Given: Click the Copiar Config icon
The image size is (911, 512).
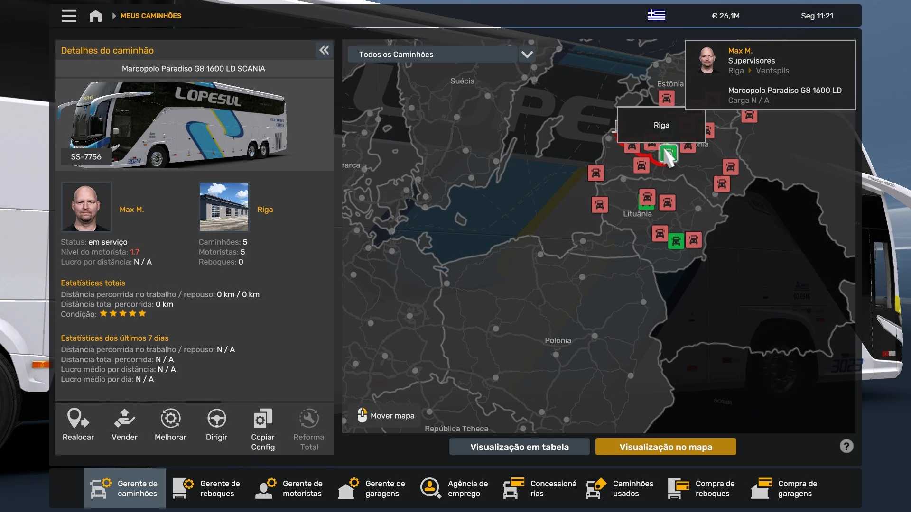Looking at the screenshot, I should click(x=262, y=419).
